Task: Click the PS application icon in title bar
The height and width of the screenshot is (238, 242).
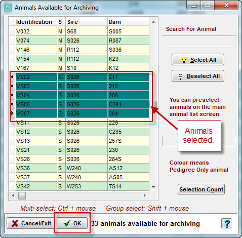Action: (x=8, y=8)
